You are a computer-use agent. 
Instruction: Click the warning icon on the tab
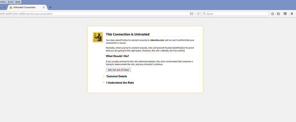pos(11,7)
